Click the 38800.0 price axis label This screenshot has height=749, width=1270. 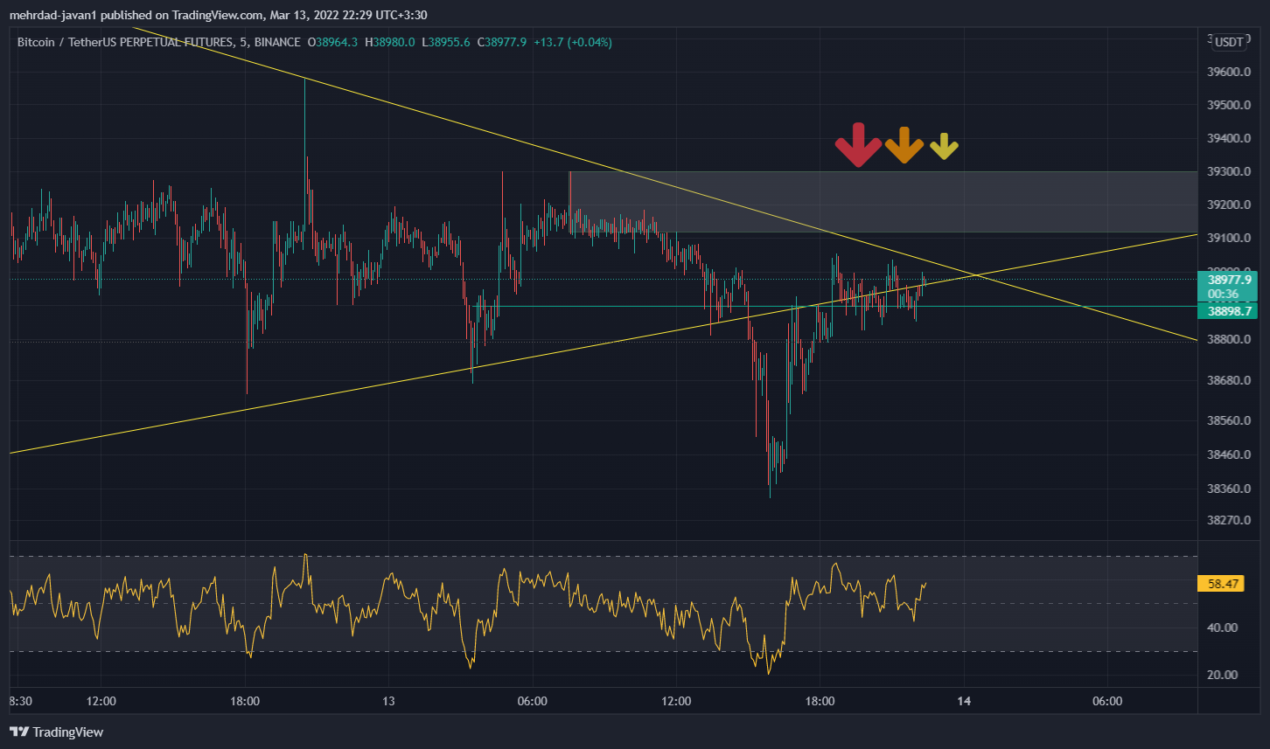point(1228,339)
